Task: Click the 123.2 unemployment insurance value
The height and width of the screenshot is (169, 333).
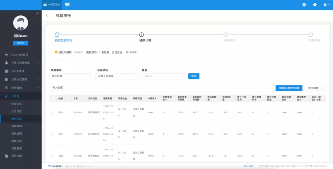Action: pyautogui.click(x=210, y=156)
